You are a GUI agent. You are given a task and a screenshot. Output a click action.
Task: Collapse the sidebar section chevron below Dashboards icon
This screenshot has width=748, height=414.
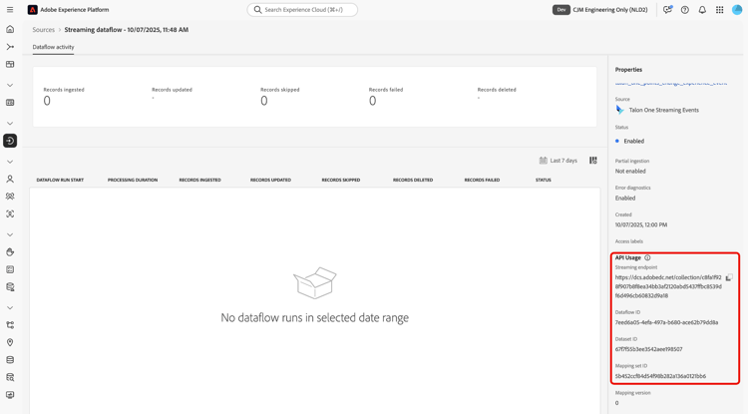pos(10,85)
